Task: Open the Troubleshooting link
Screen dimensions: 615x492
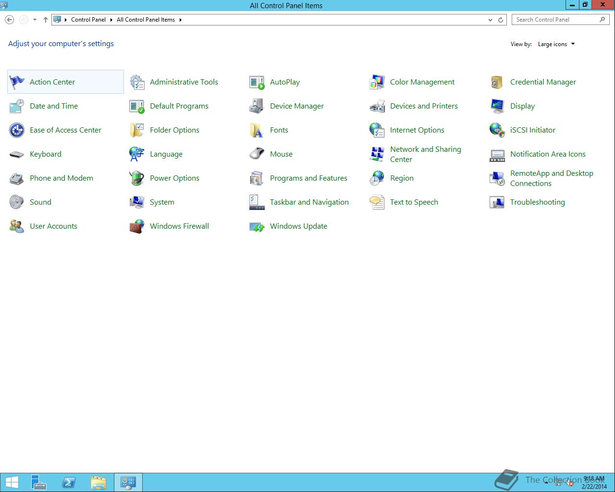Action: pyautogui.click(x=538, y=202)
